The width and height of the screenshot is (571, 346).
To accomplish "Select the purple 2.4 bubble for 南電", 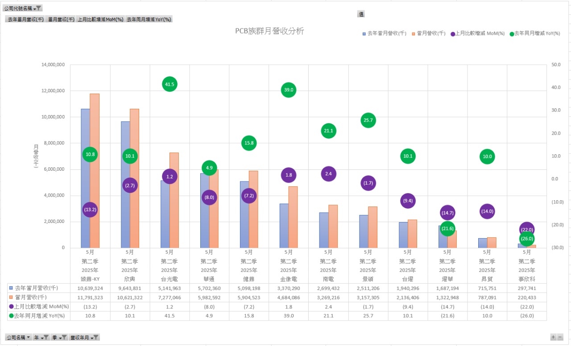I will point(328,174).
